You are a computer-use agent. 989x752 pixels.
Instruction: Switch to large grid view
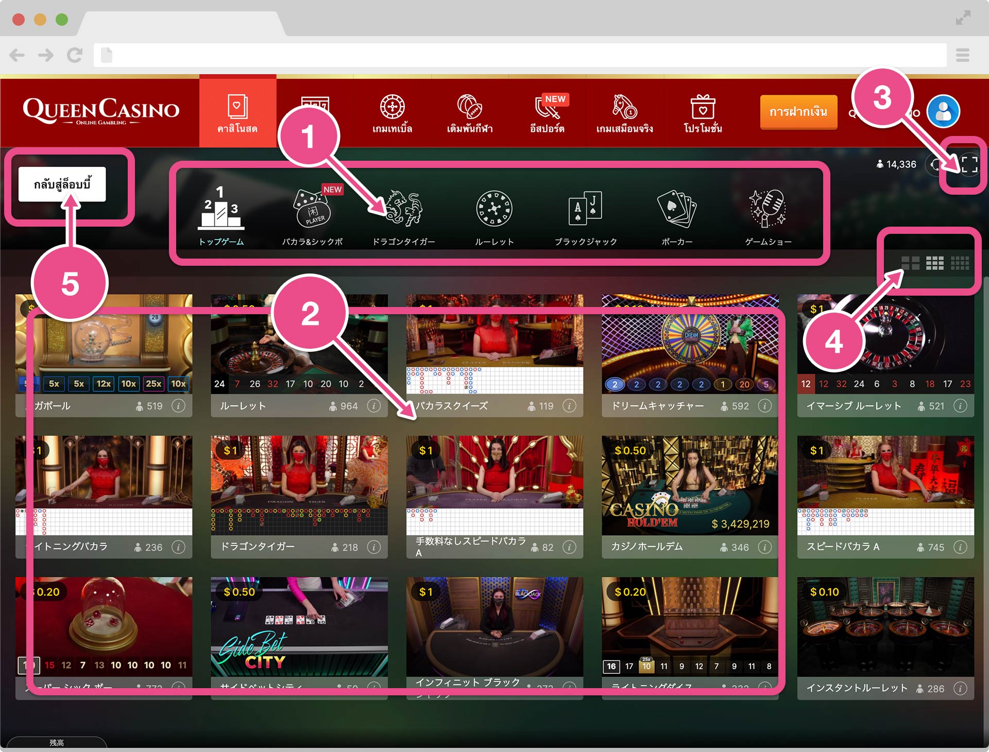tap(910, 263)
